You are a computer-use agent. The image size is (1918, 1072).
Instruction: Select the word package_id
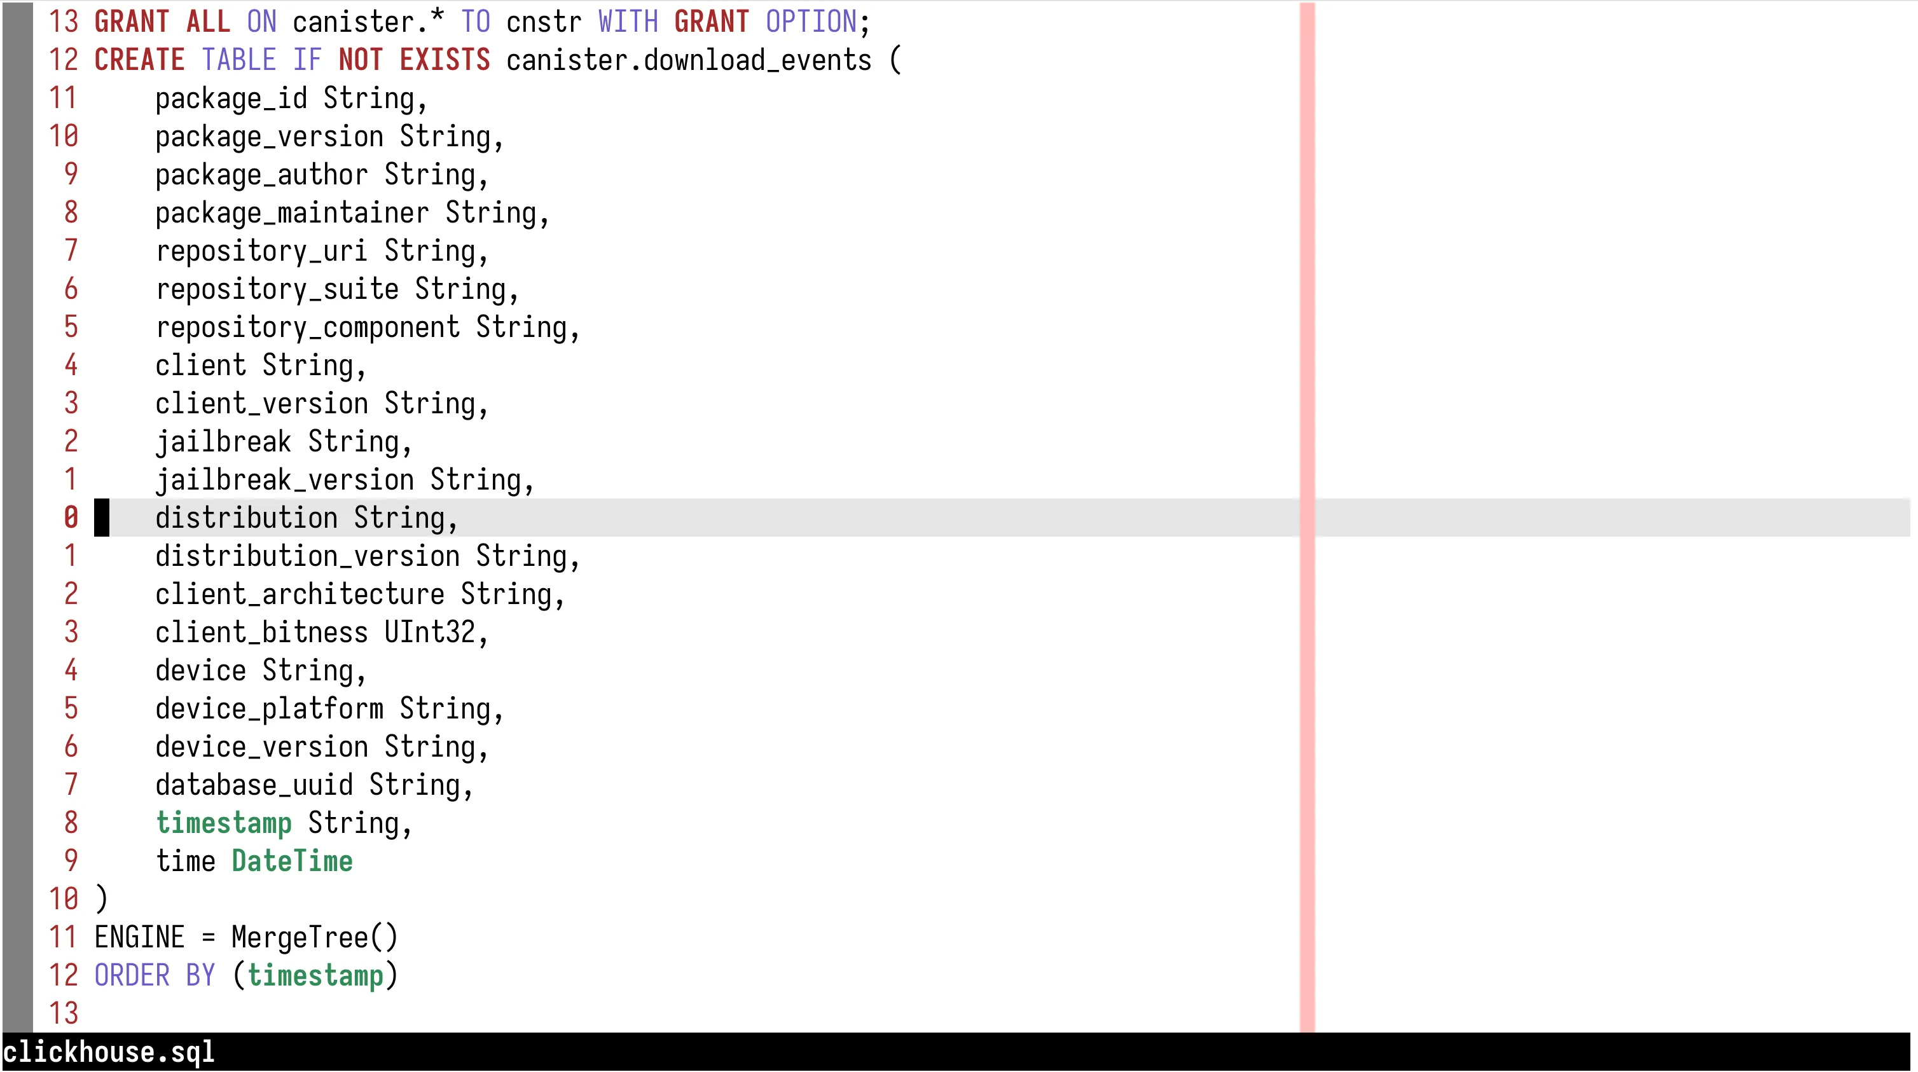(231, 99)
